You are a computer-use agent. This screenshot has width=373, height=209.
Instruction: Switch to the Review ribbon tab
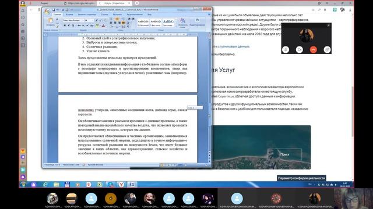(x=135, y=15)
